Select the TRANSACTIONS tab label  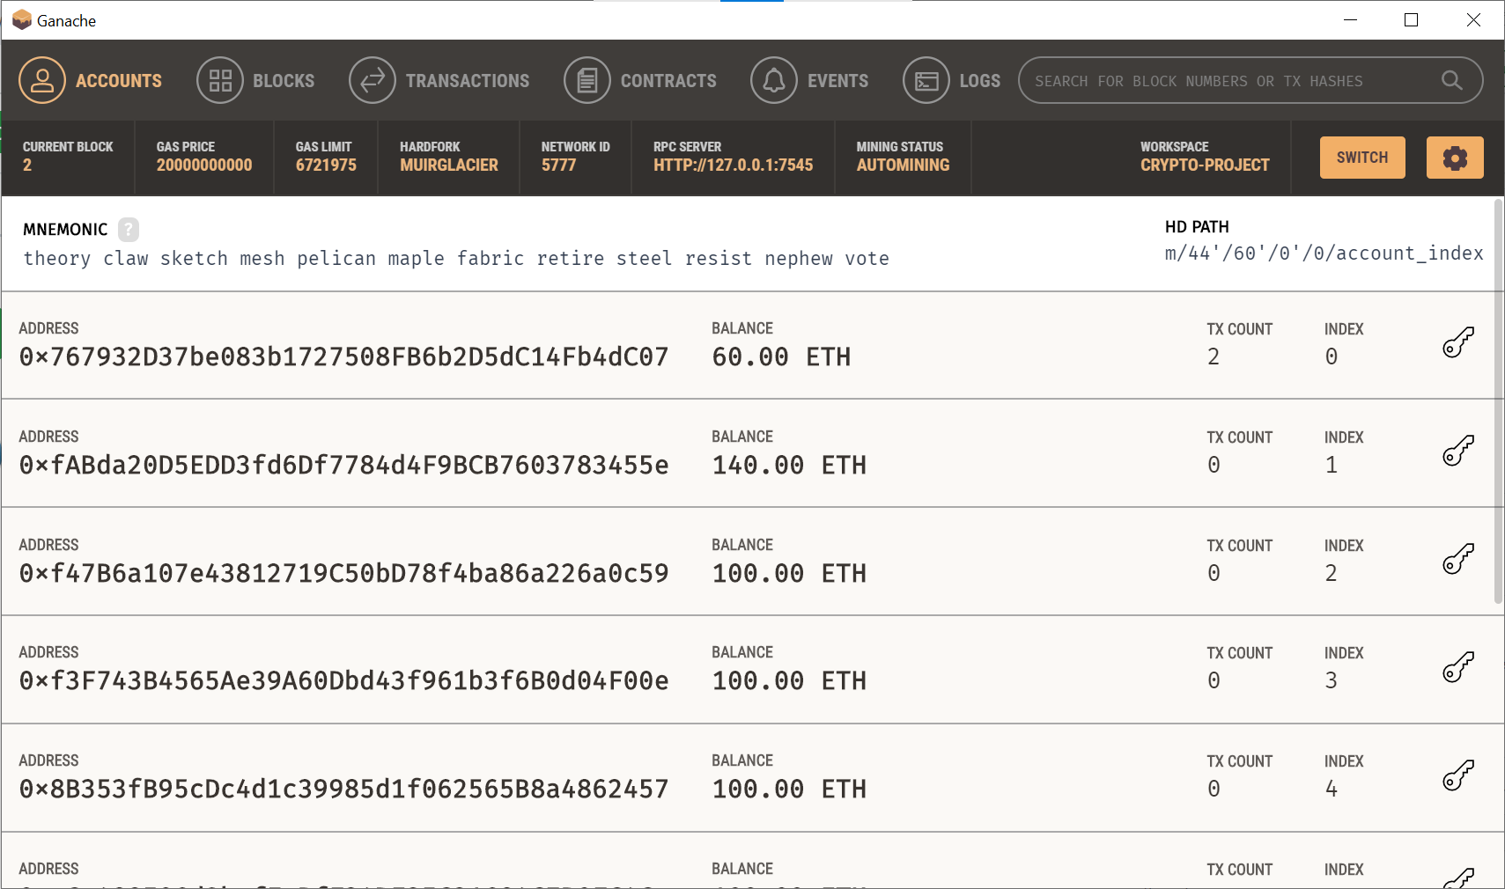[468, 80]
